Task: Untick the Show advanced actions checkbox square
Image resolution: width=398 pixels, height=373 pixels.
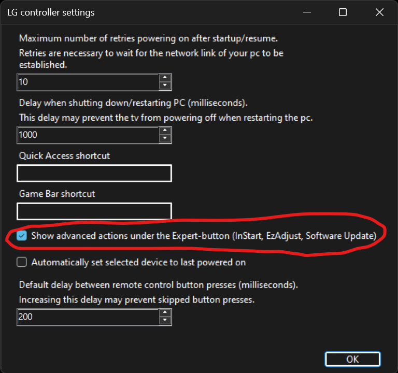Action: click(x=22, y=236)
